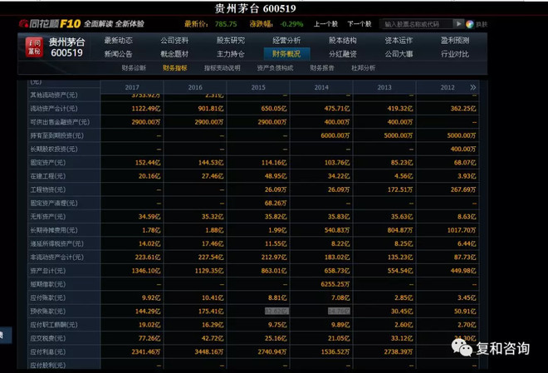Open the 公司资料 menu item

[x=174, y=40]
